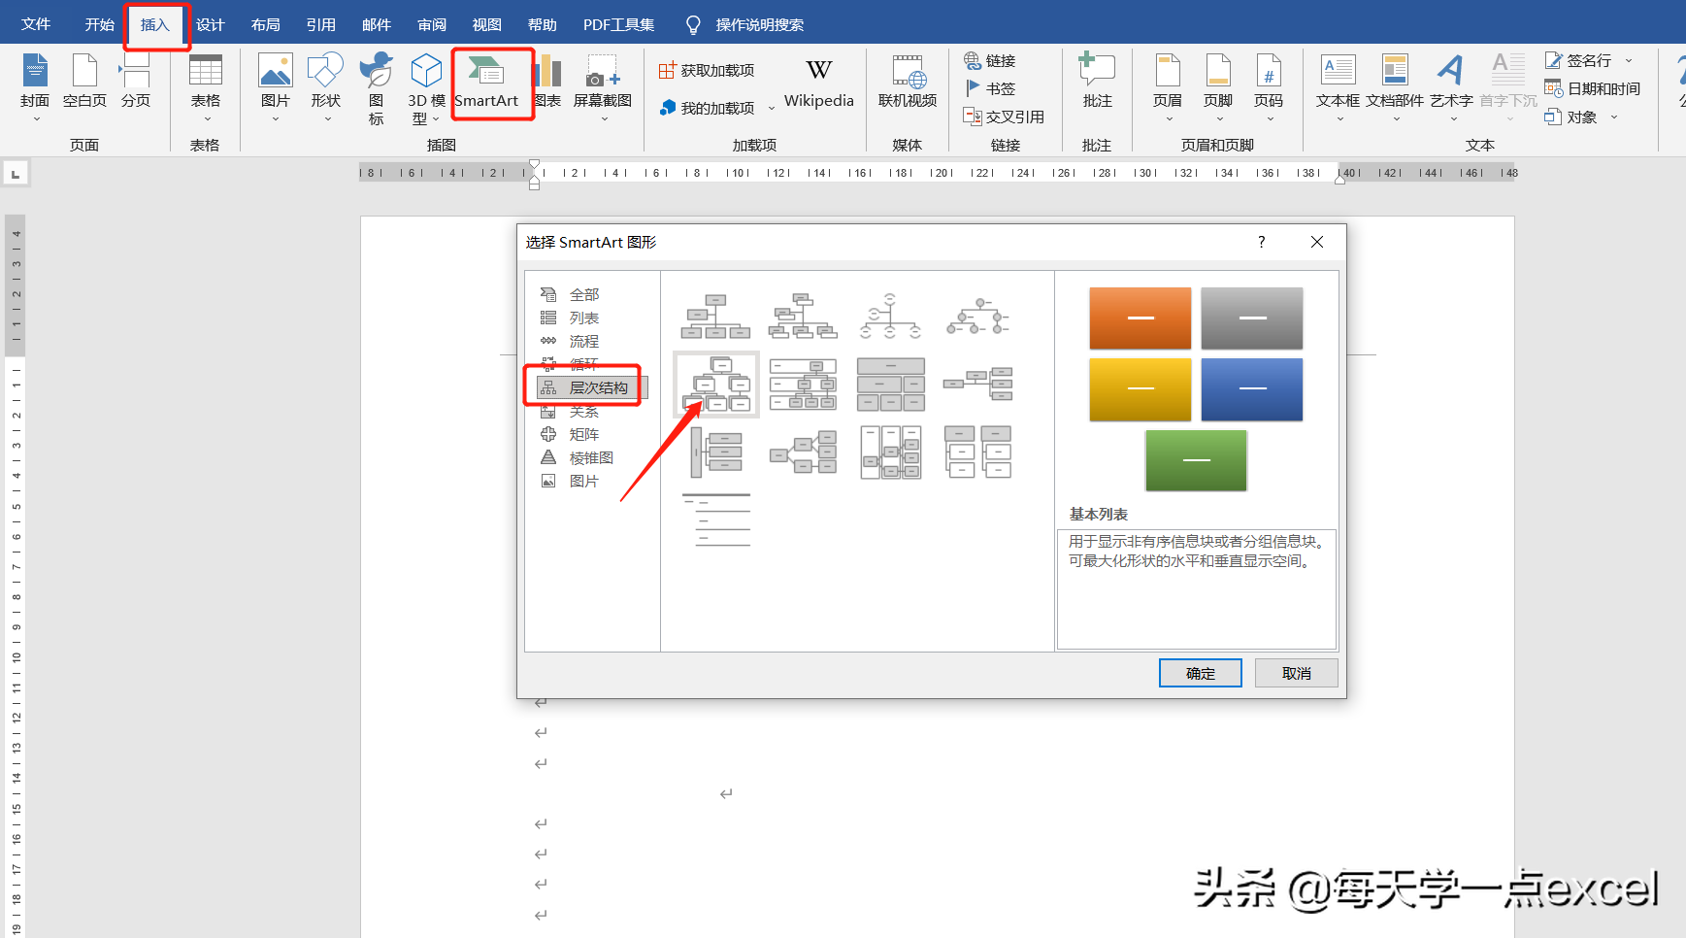The width and height of the screenshot is (1686, 938).
Task: Close the SmartArt dialog
Action: 1317,242
